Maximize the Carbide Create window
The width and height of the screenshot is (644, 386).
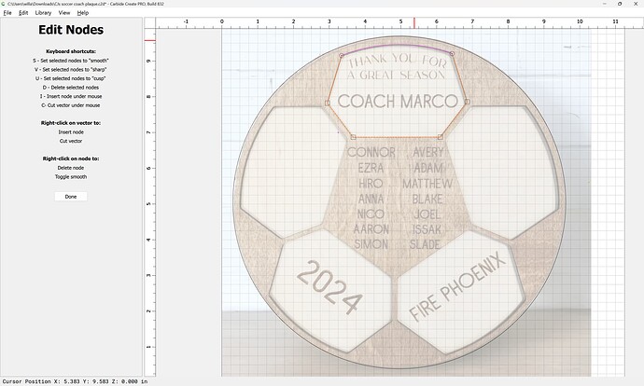tap(620, 4)
